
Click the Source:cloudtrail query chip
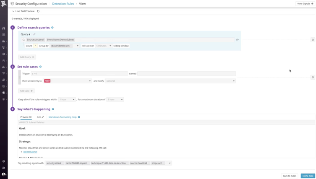[x=36, y=40]
